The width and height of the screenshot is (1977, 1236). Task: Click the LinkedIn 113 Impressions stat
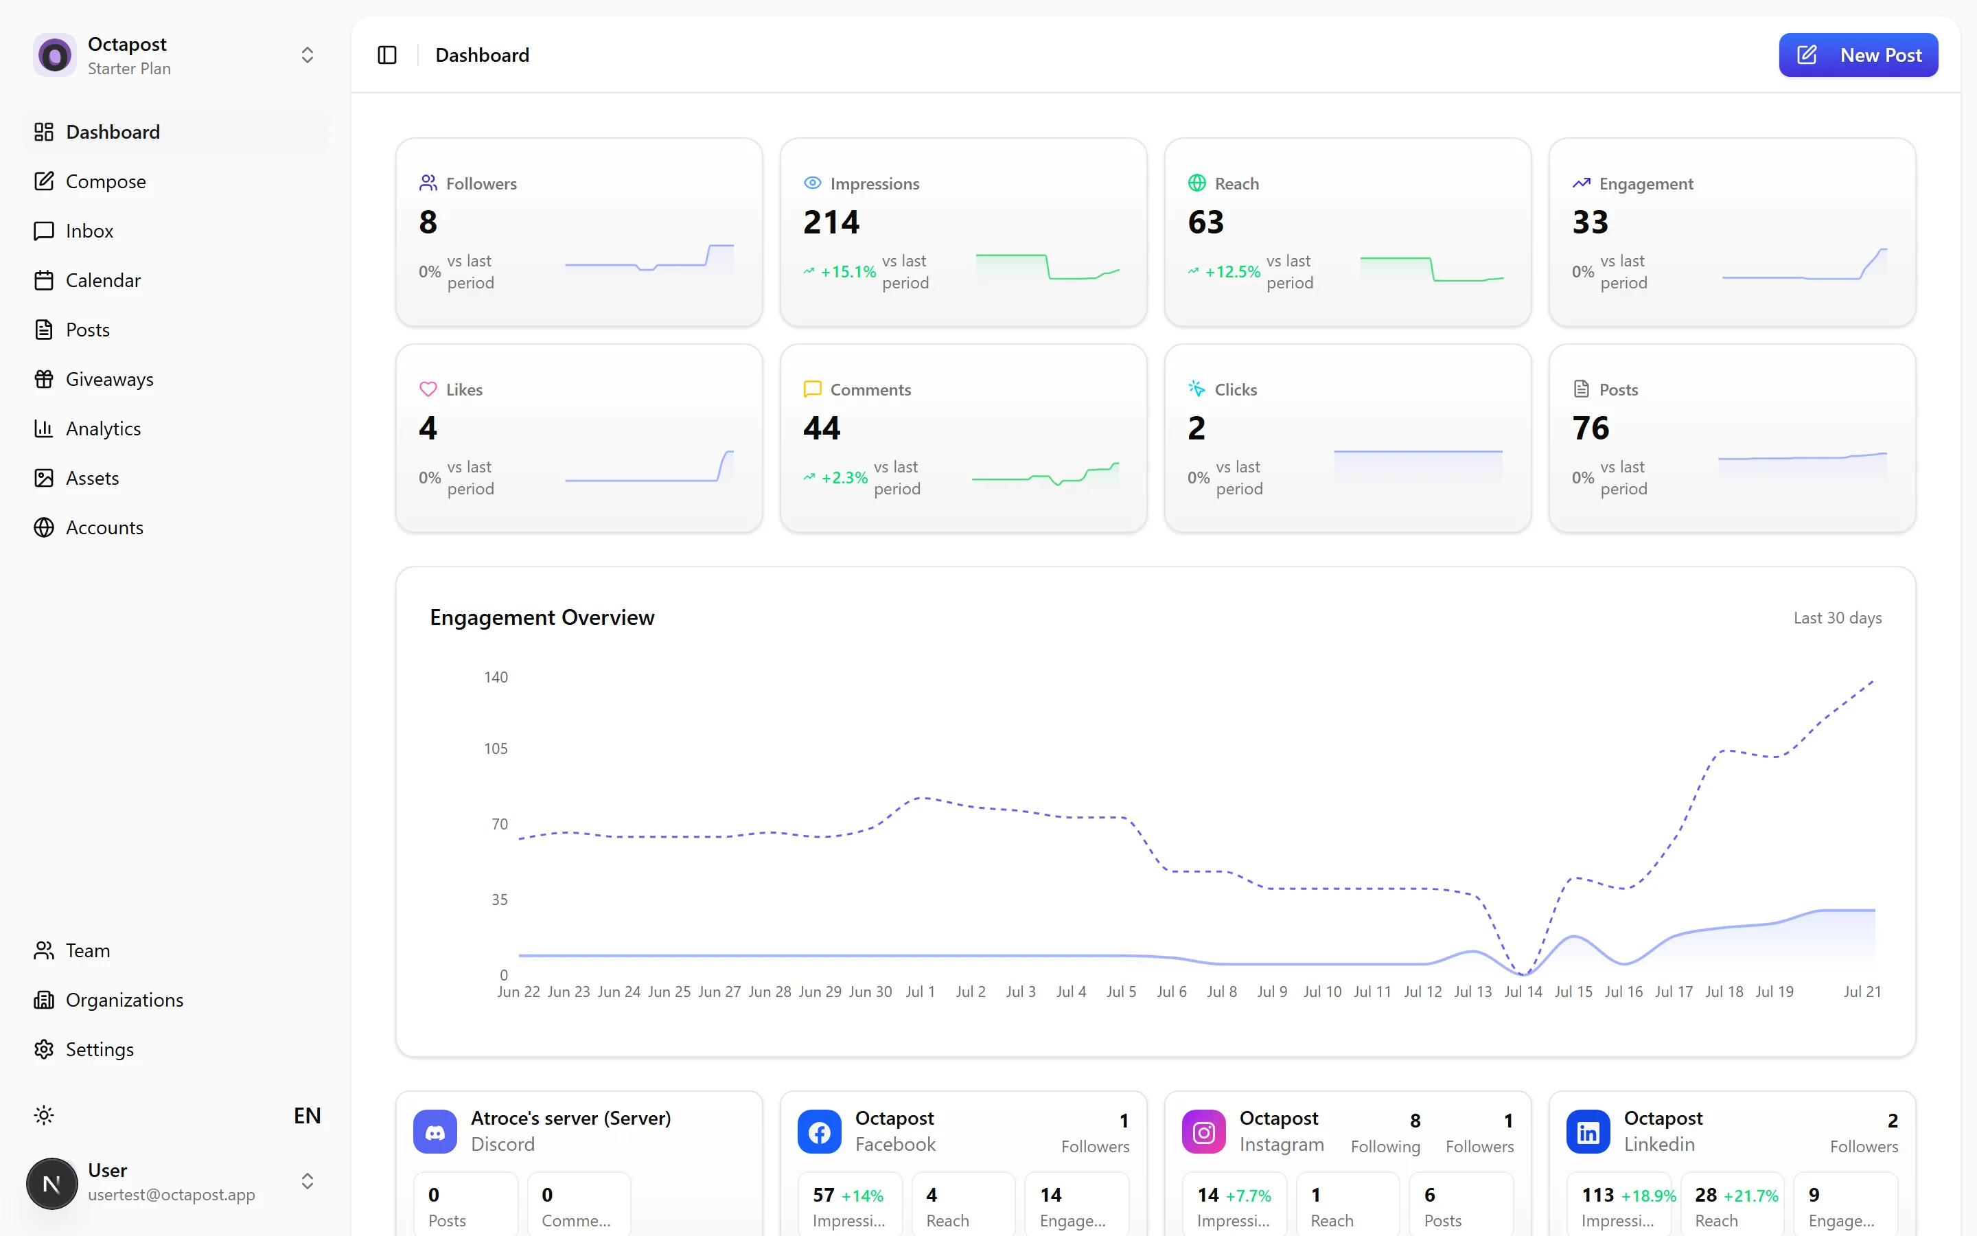click(x=1619, y=1206)
